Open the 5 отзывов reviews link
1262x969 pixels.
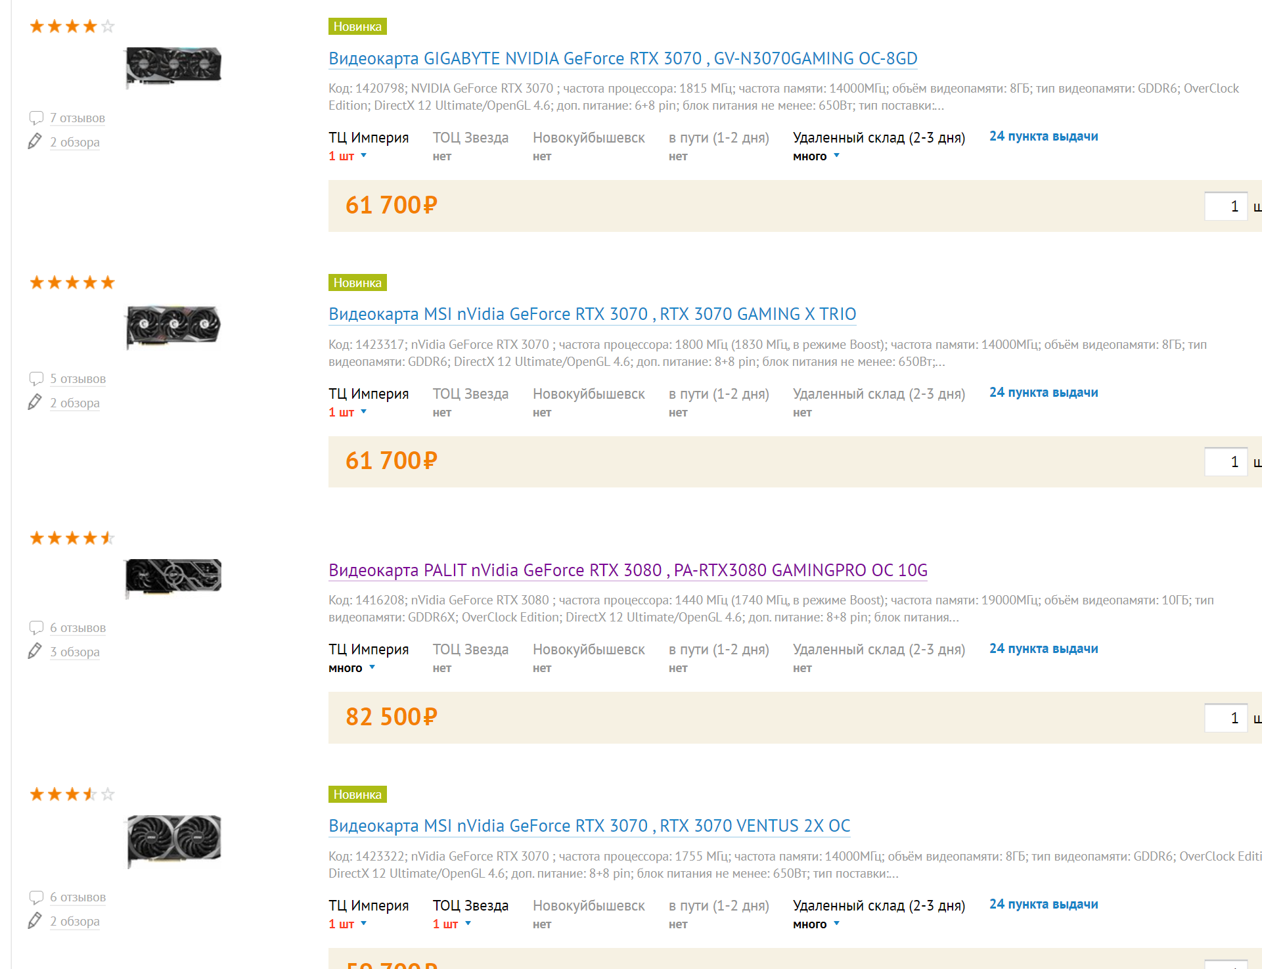point(78,379)
